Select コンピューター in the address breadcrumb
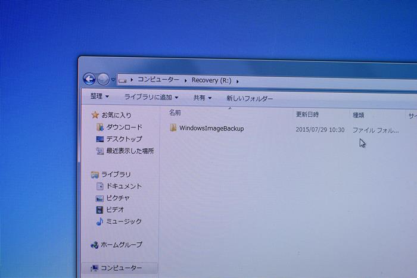 pyautogui.click(x=158, y=79)
